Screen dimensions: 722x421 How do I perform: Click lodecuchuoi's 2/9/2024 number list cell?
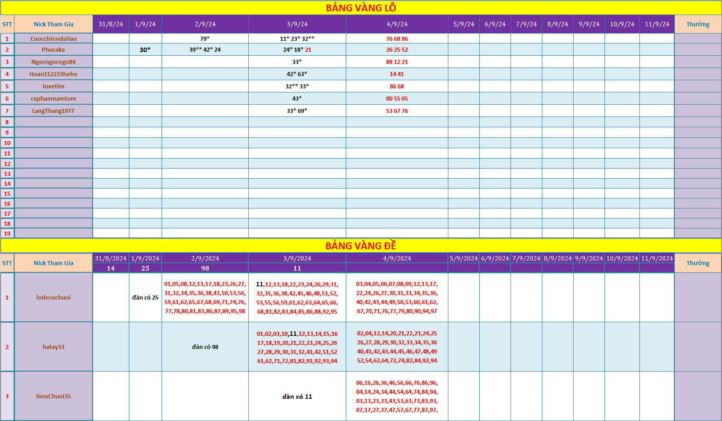click(x=205, y=297)
